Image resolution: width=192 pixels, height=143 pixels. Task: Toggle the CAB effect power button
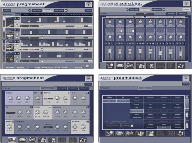pyautogui.click(x=31, y=107)
